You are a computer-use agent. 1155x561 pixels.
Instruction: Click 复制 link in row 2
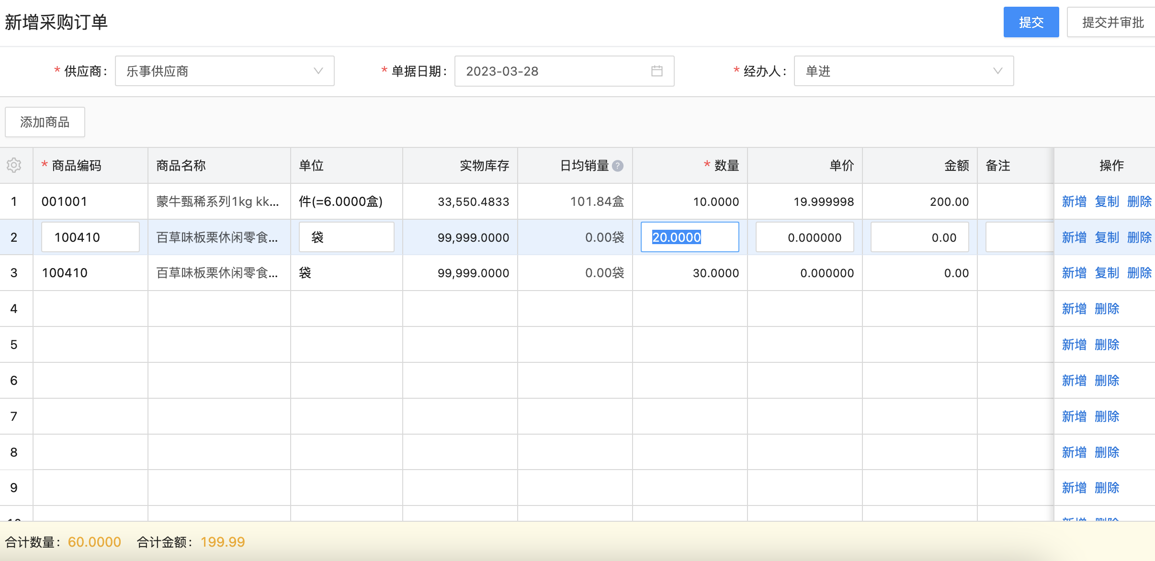[1107, 237]
